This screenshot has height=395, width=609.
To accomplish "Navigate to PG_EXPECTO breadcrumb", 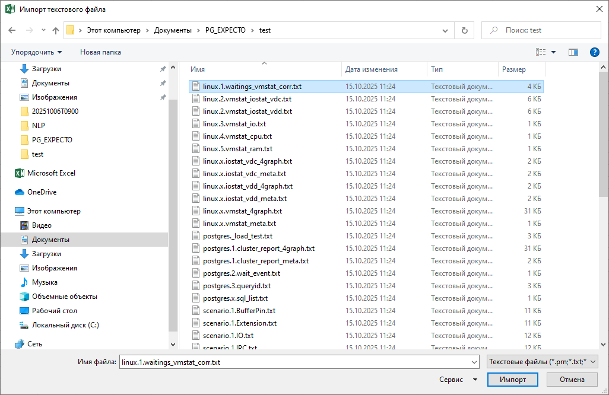I will 226,30.
